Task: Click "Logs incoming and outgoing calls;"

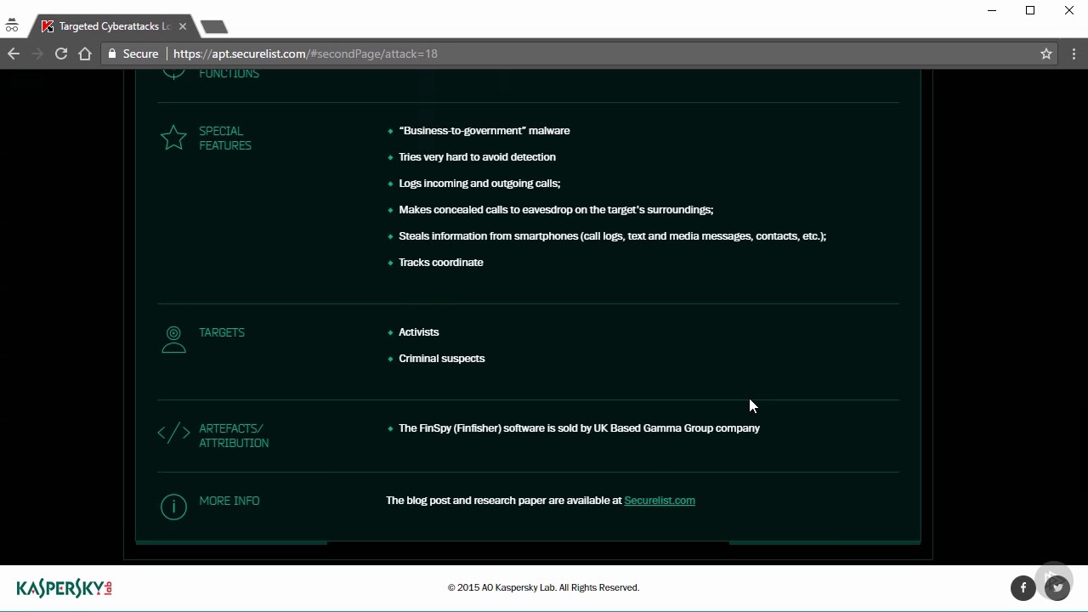Action: [x=479, y=184]
